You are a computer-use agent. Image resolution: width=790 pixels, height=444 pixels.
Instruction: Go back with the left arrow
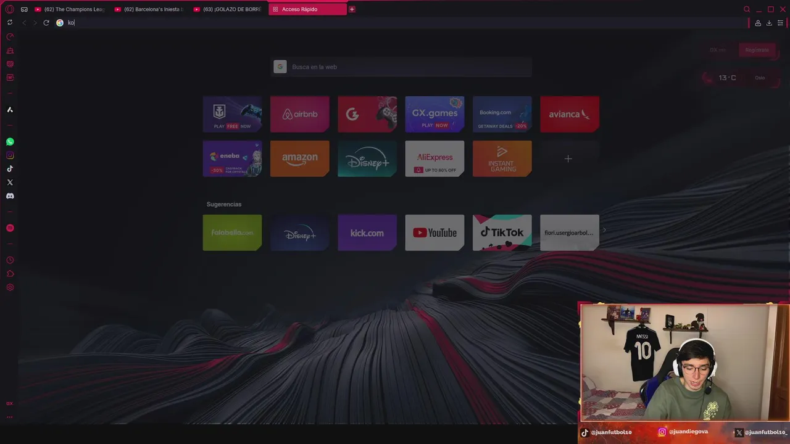(x=24, y=23)
